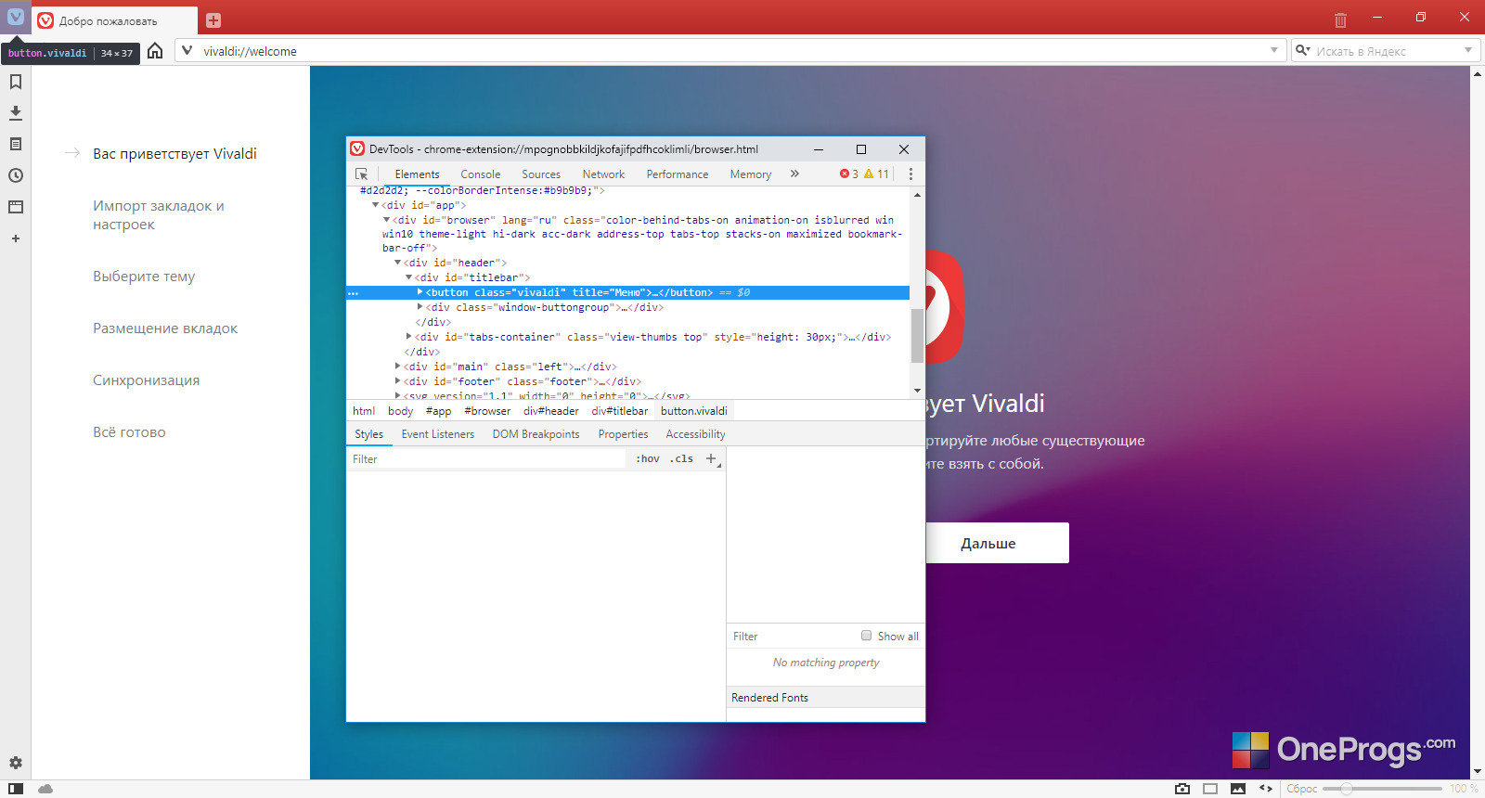Show more DevTools tabs
Screen dimensions: 1485x798
click(794, 174)
